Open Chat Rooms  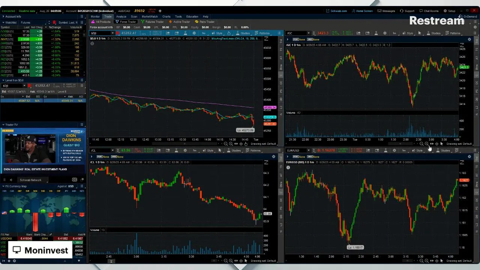click(429, 11)
